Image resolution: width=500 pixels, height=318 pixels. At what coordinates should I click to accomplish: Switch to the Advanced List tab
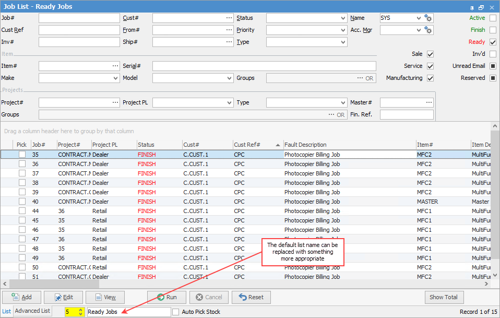point(32,311)
